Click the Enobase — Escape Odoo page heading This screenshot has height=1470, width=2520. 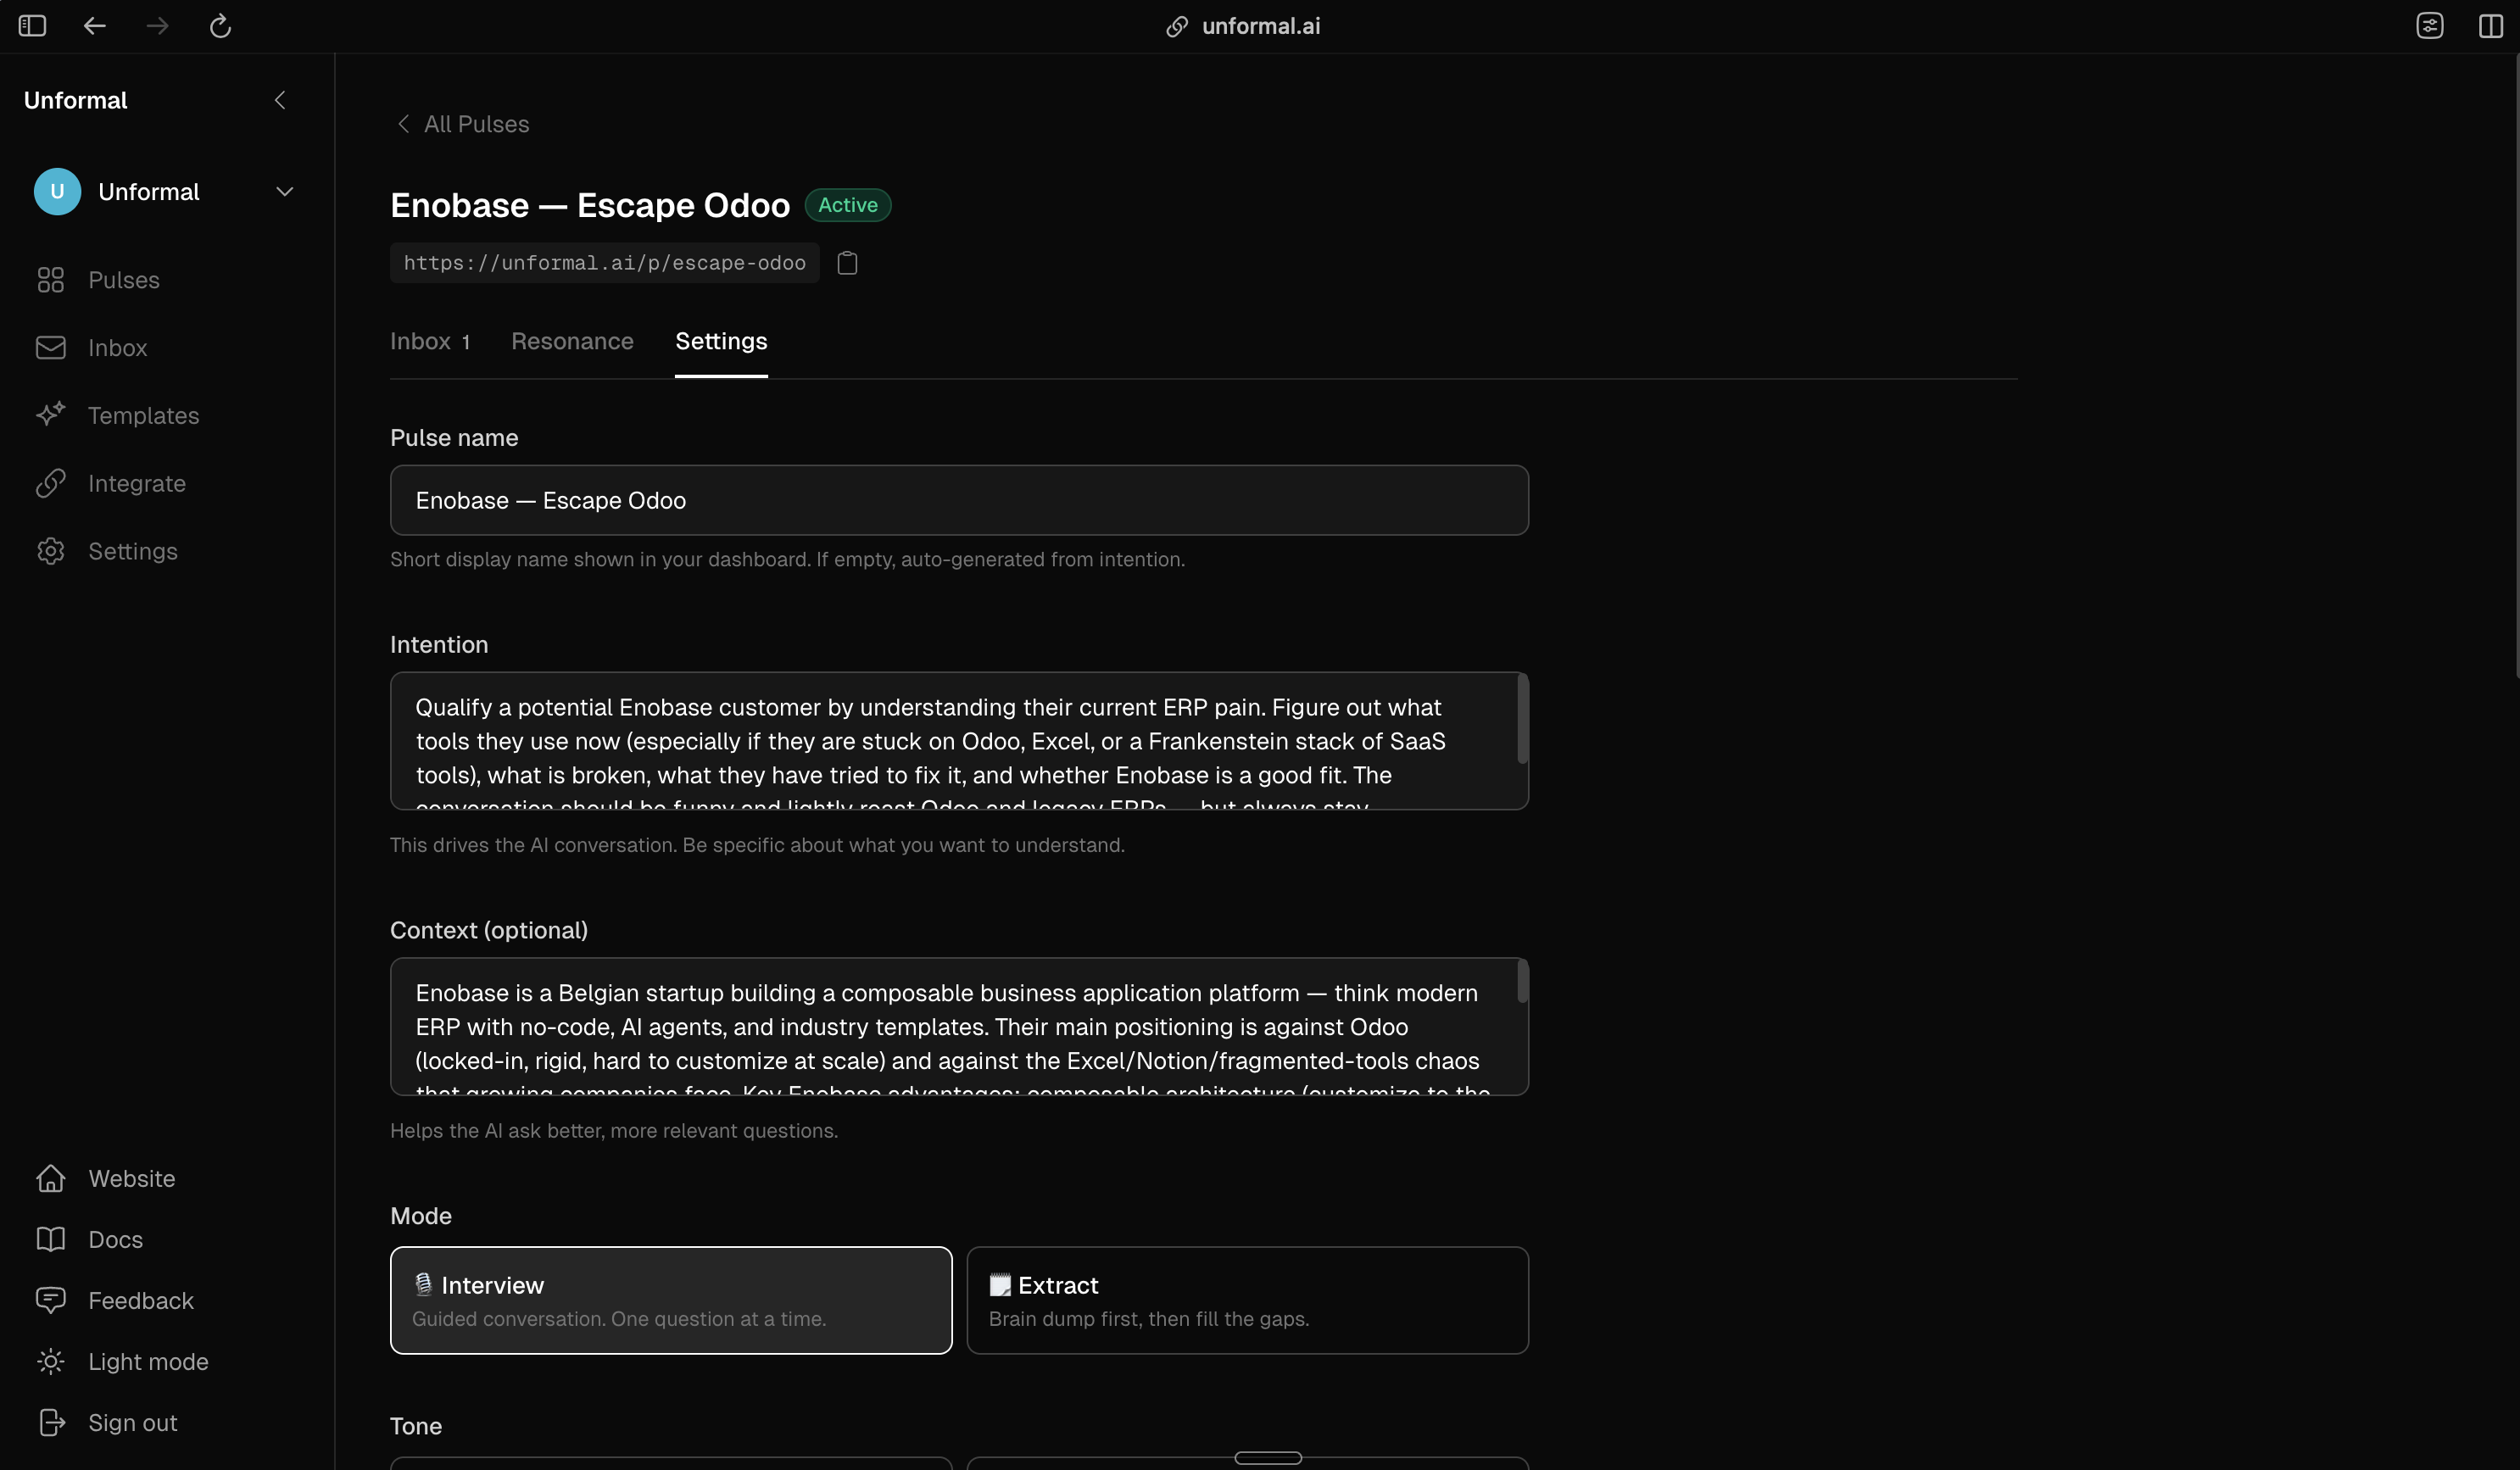pyautogui.click(x=590, y=205)
